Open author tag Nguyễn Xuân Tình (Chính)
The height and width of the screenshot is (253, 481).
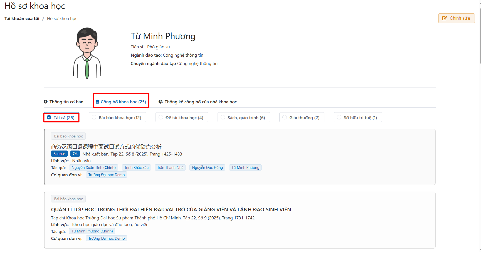[x=93, y=168]
